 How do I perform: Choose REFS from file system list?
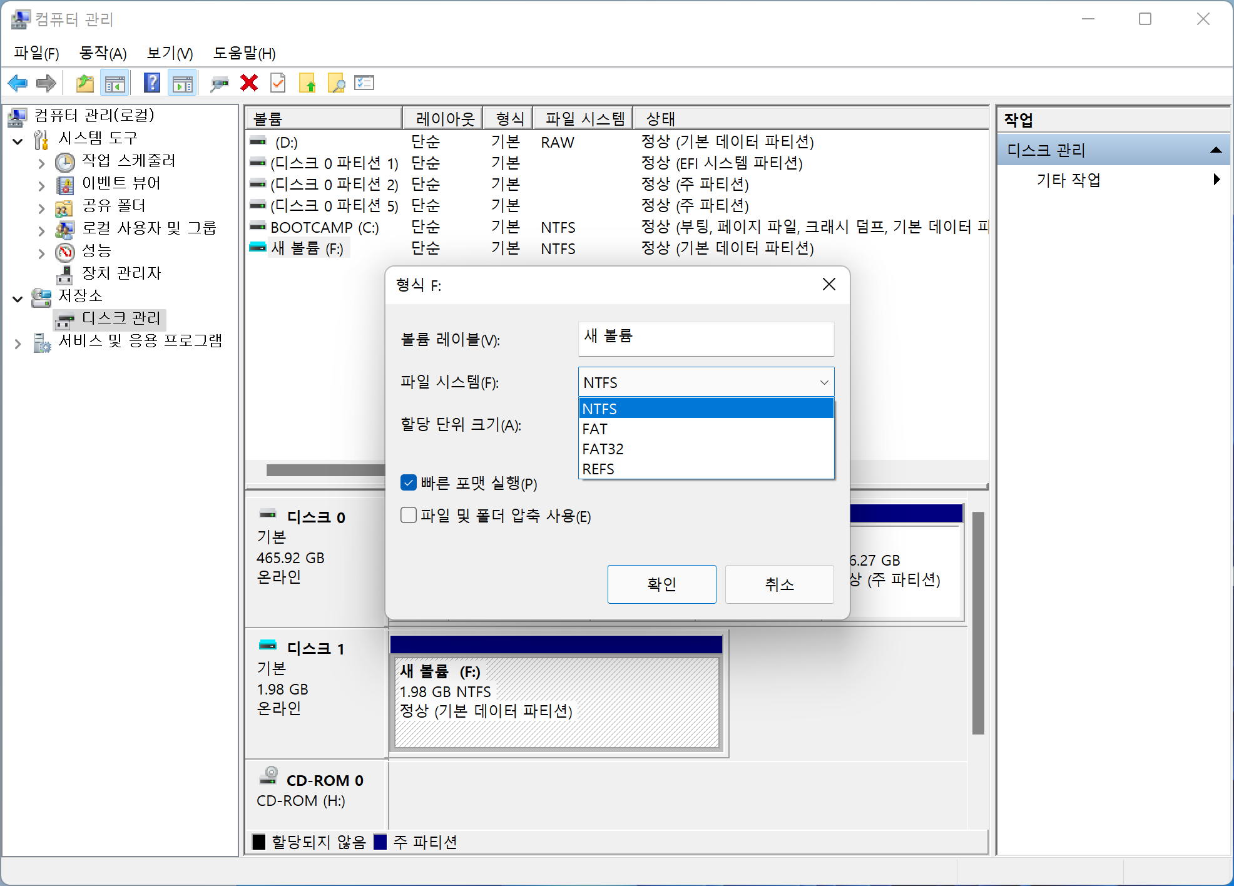[x=706, y=469]
